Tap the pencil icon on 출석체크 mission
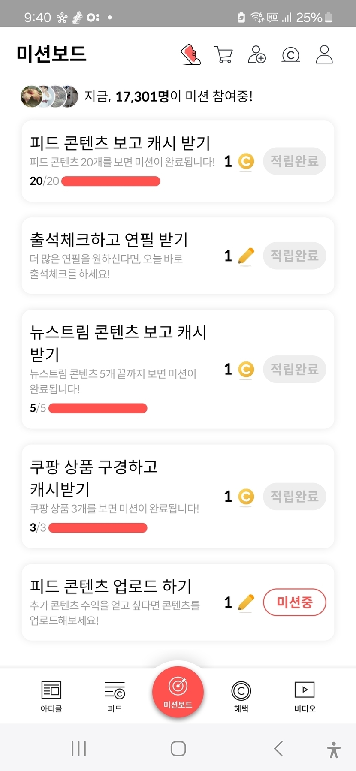The height and width of the screenshot is (771, 356). tap(246, 256)
